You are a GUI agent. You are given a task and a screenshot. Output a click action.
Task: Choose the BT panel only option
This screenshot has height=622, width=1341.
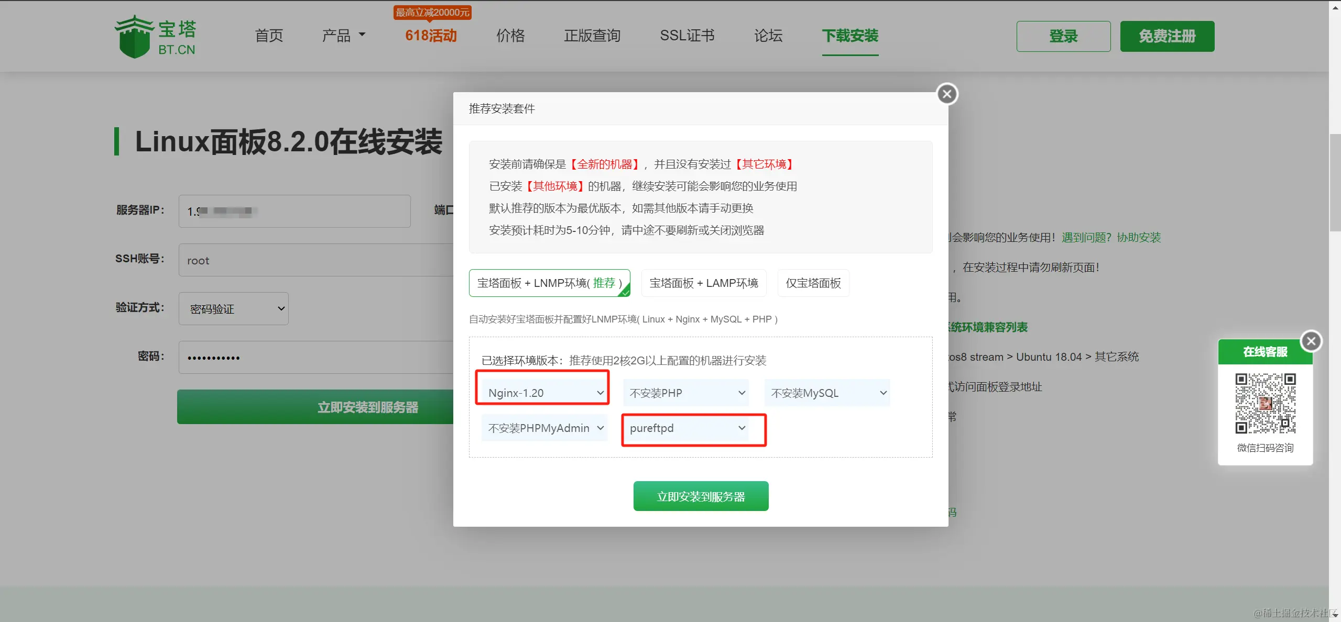click(x=813, y=283)
